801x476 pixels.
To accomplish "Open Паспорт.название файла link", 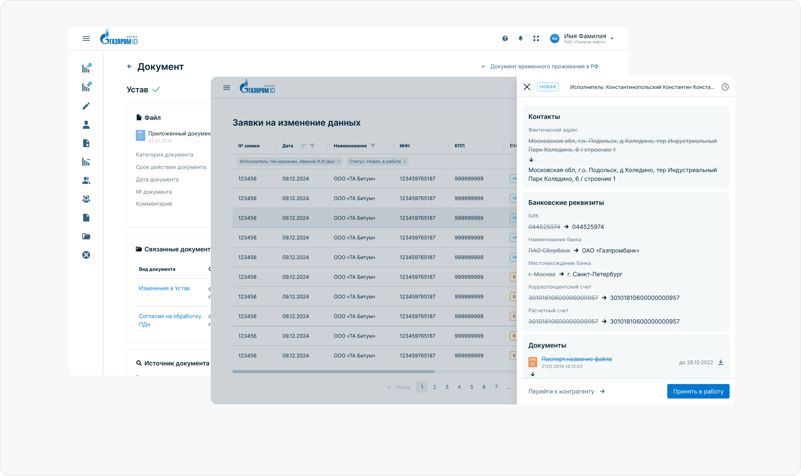I will pos(577,359).
